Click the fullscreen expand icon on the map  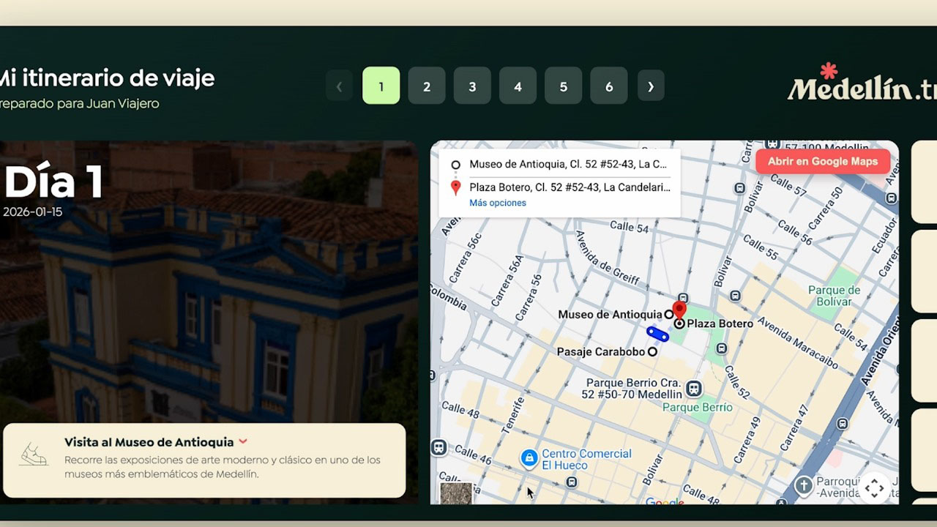click(x=875, y=487)
